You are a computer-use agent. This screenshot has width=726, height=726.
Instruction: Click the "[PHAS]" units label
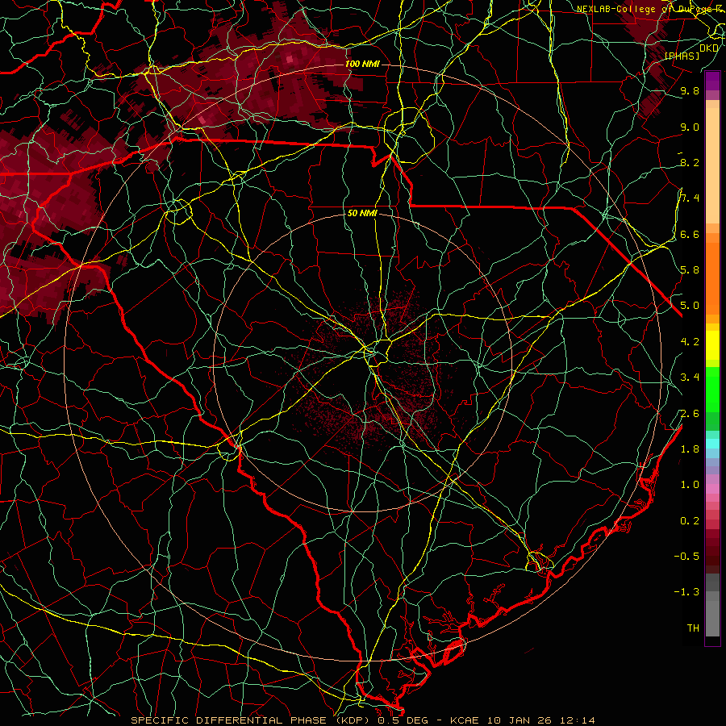pos(682,56)
